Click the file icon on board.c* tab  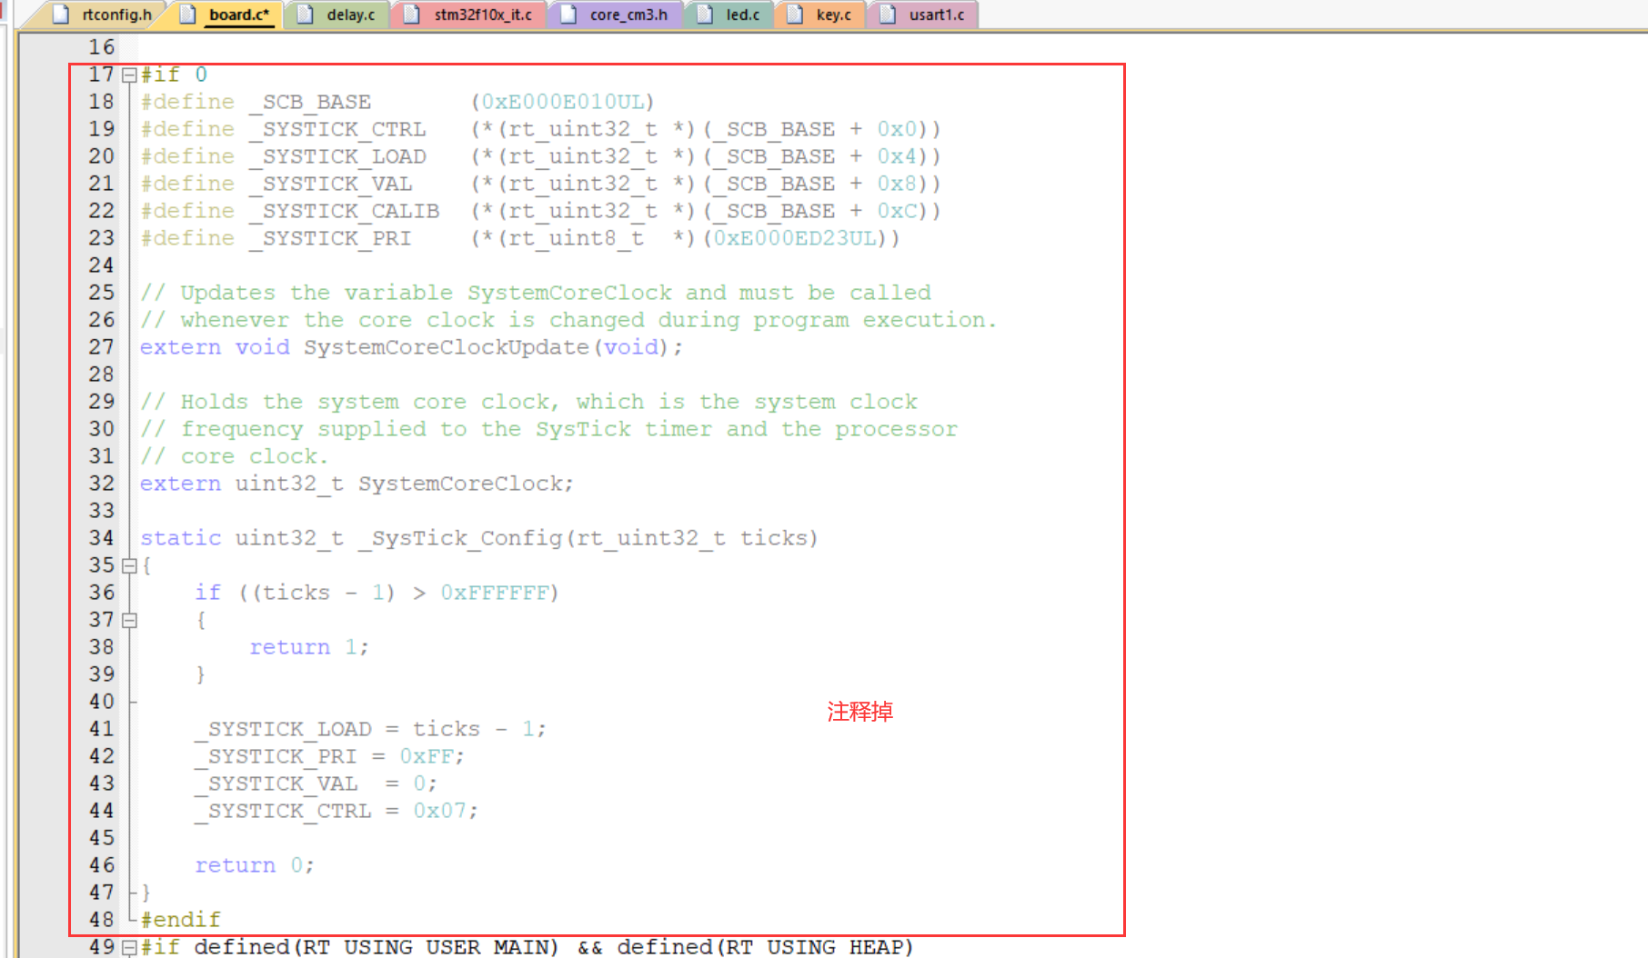click(188, 15)
